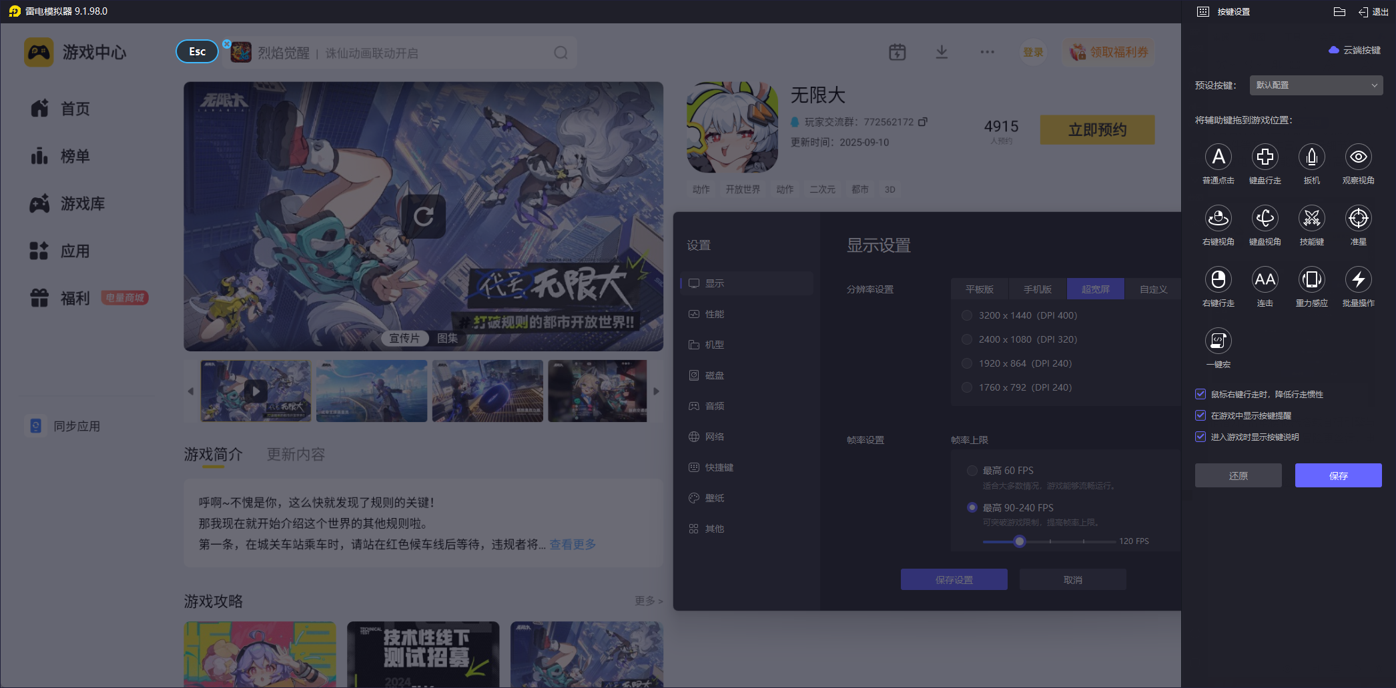Click the 烈焰觉醒 search input field
1396x688 pixels.
pyautogui.click(x=400, y=53)
